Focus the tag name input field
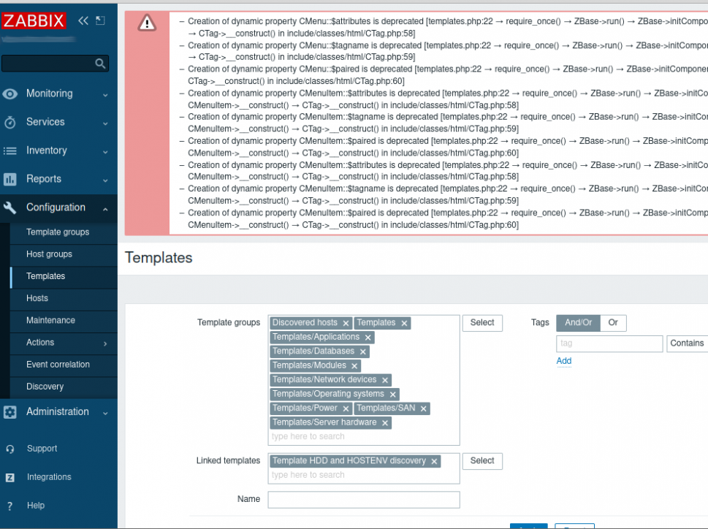Image resolution: width=708 pixels, height=529 pixels. click(609, 343)
